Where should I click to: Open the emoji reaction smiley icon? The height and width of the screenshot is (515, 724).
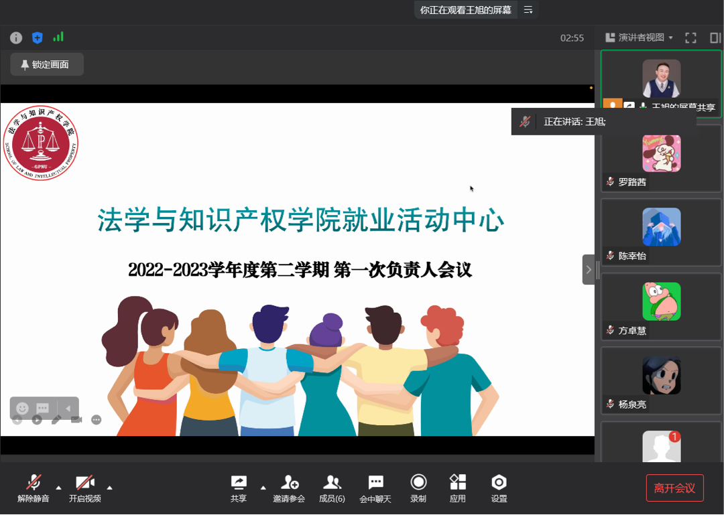point(22,407)
